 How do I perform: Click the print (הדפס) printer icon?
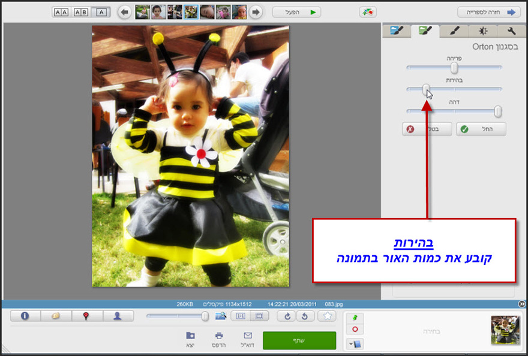tap(219, 336)
